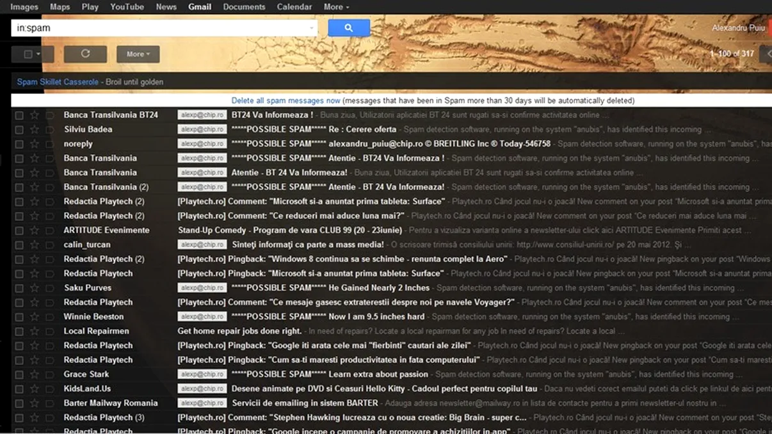Star the ARTITUDE Evenimente message
The height and width of the screenshot is (434, 772).
point(35,230)
